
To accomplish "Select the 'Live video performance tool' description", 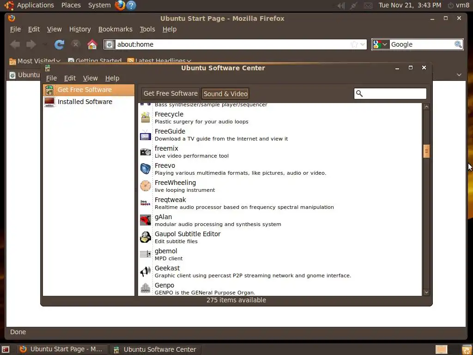I will pos(192,156).
